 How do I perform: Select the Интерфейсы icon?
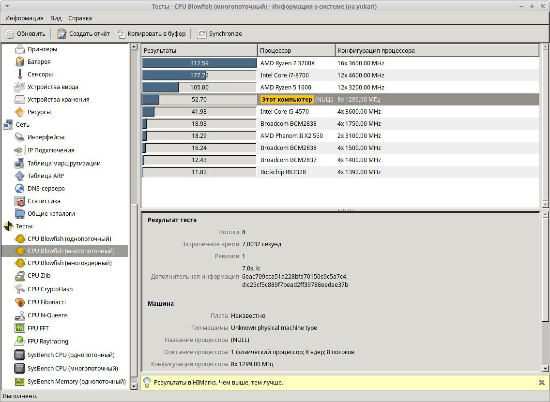coord(20,137)
